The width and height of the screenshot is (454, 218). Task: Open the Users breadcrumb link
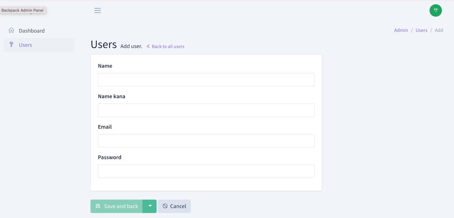coord(421,30)
